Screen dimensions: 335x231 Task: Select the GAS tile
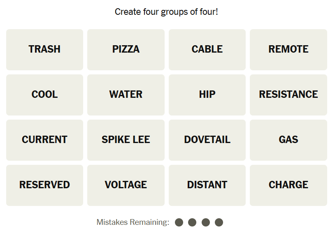point(288,140)
